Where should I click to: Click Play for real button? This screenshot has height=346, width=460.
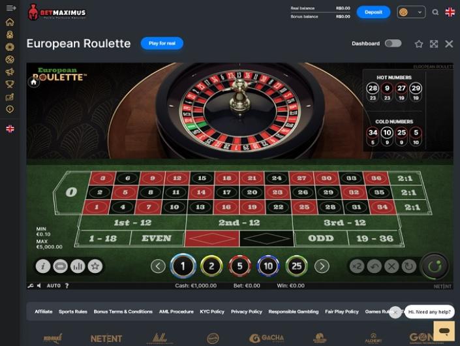point(162,44)
